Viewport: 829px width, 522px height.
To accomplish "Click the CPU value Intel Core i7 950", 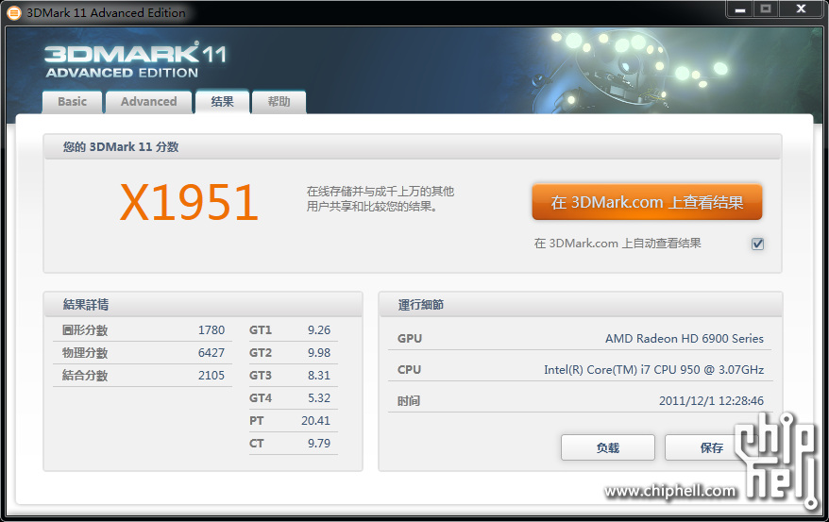I will pyautogui.click(x=654, y=370).
